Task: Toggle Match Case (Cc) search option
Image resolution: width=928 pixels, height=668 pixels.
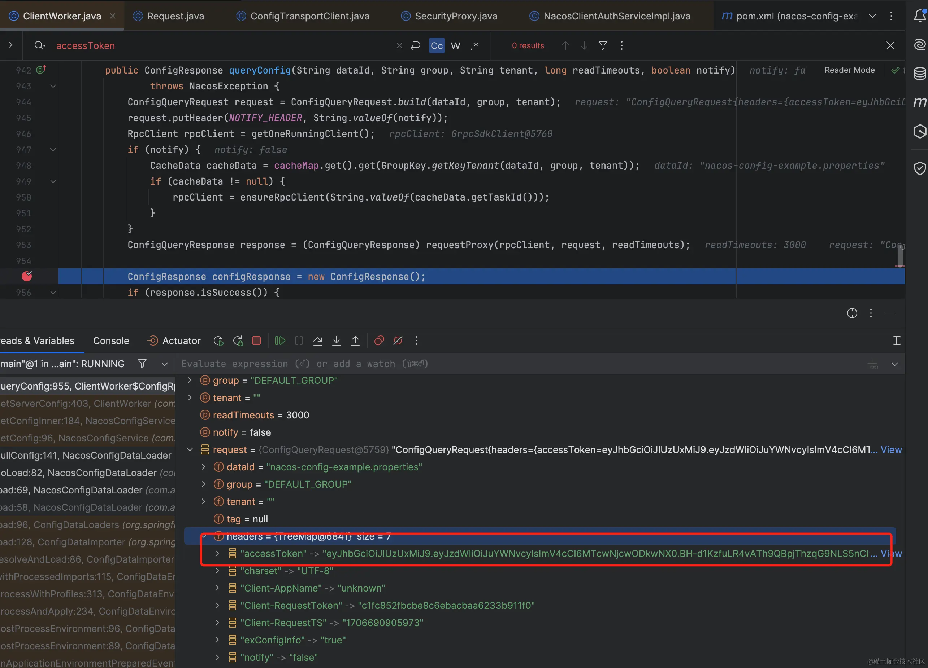Action: (x=437, y=45)
